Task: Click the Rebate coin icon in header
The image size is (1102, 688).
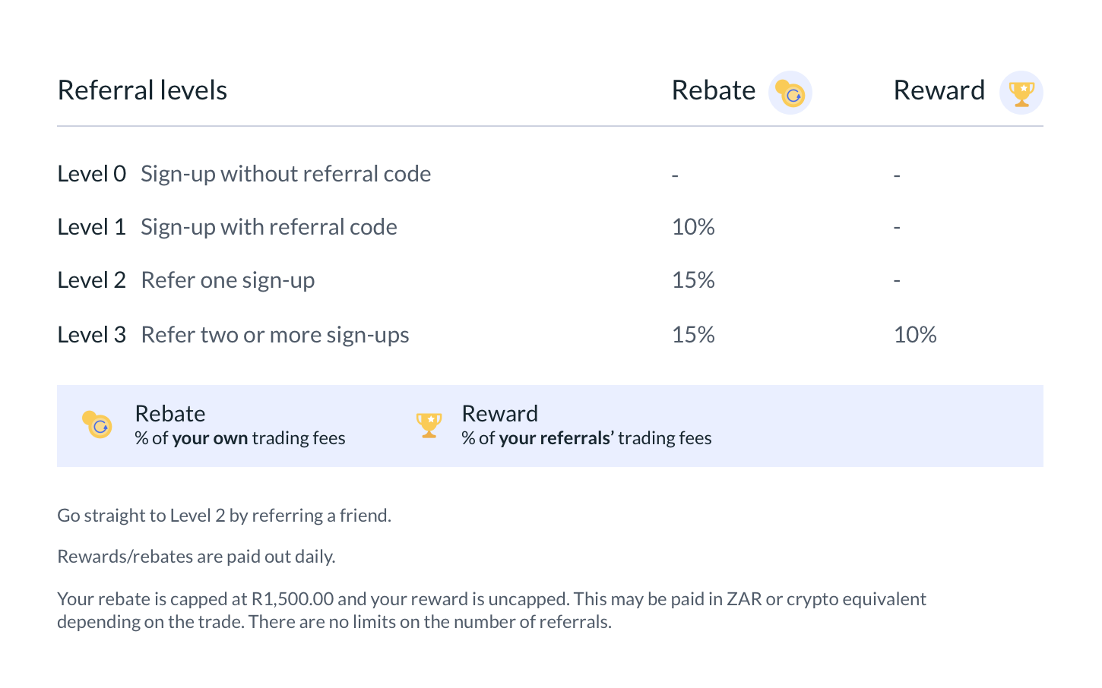Action: click(x=790, y=93)
